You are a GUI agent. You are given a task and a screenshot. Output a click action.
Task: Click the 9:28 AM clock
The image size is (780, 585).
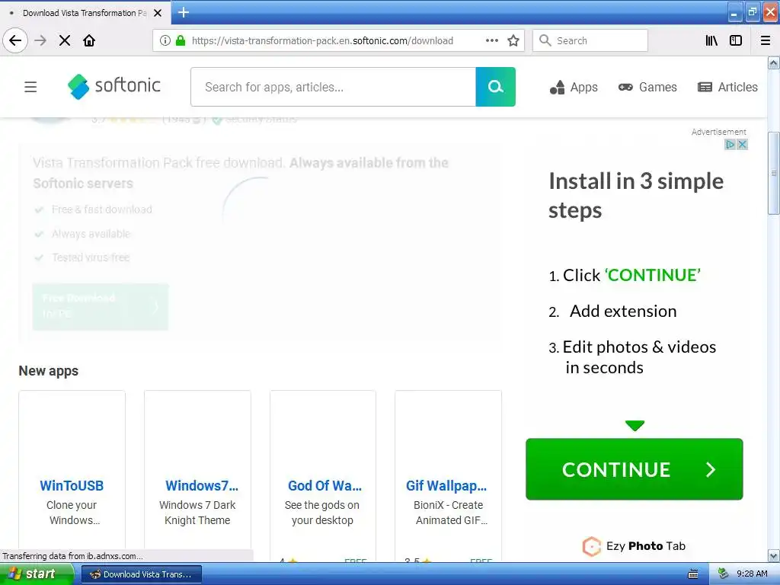pyautogui.click(x=752, y=574)
